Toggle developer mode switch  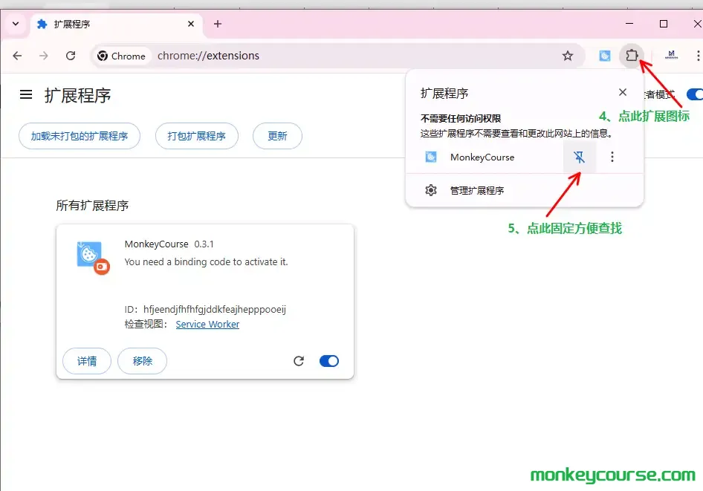(694, 94)
